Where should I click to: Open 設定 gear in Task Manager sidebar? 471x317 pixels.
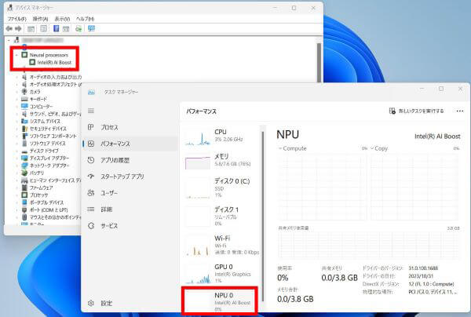[91, 303]
